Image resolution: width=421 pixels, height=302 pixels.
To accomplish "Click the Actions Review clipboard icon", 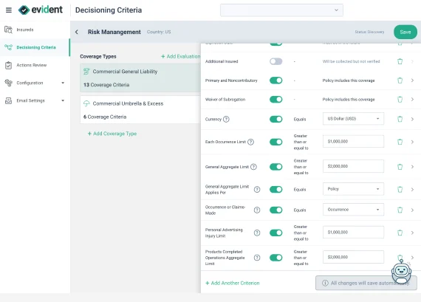I will [x=8, y=65].
